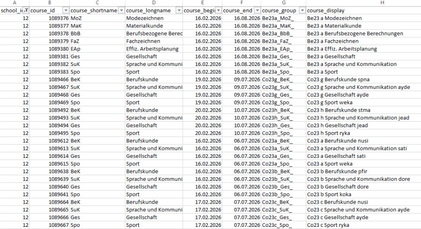Image resolution: width=421 pixels, height=229 pixels.
Task: Expand the course_longname filter dropdown
Action: (x=178, y=10)
